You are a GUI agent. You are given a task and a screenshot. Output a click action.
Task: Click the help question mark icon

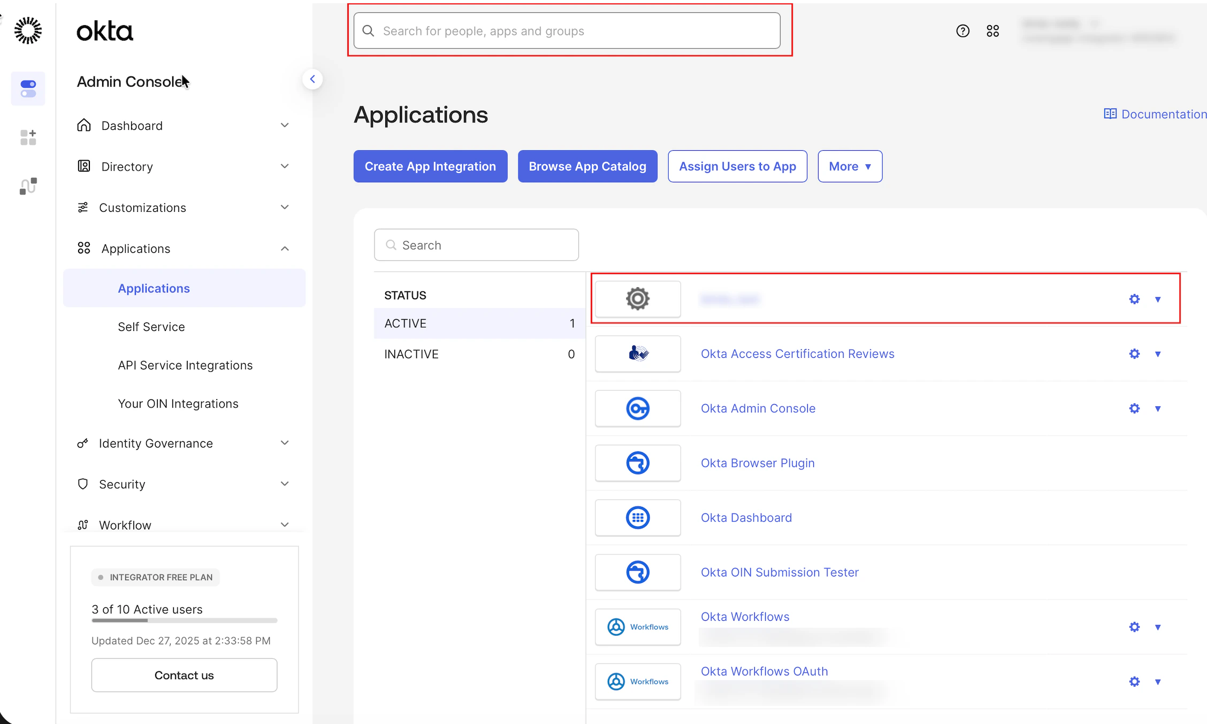pos(962,31)
